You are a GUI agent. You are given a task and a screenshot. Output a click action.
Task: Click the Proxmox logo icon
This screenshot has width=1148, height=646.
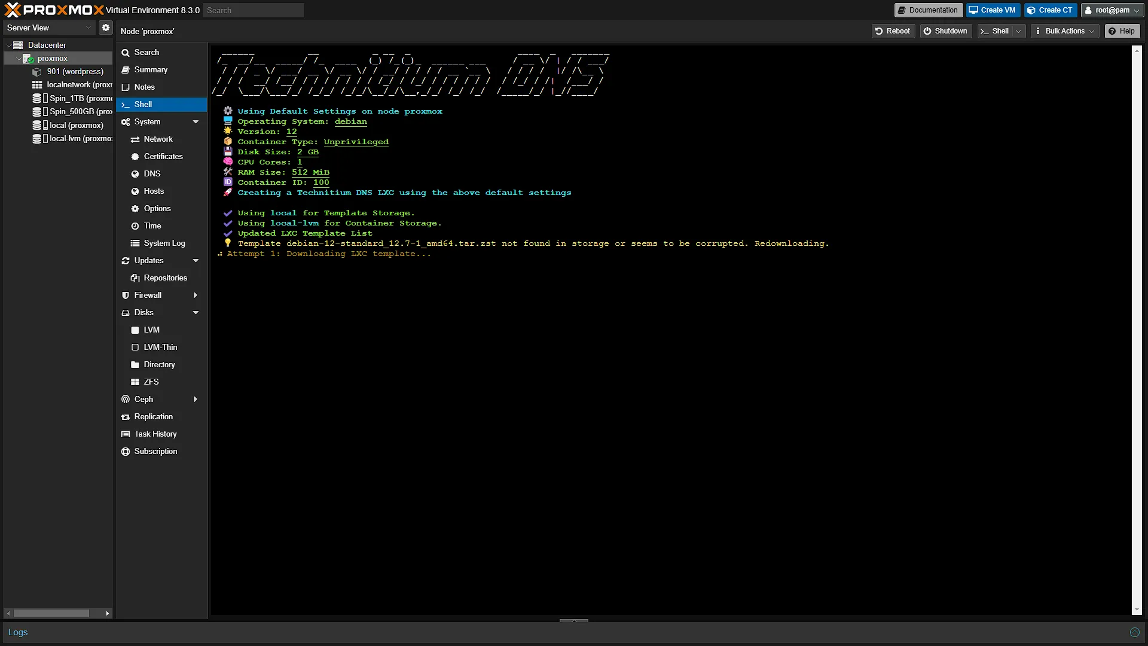click(x=13, y=10)
